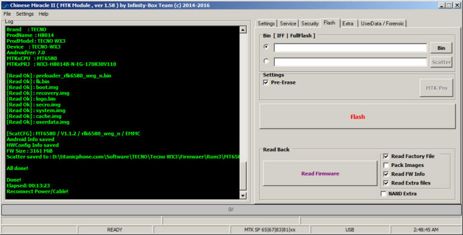Select the first Bin radio button
The height and width of the screenshot is (235, 463).
pos(266,46)
